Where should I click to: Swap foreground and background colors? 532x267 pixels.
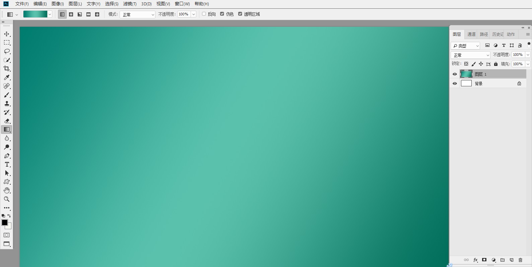pyautogui.click(x=9, y=216)
